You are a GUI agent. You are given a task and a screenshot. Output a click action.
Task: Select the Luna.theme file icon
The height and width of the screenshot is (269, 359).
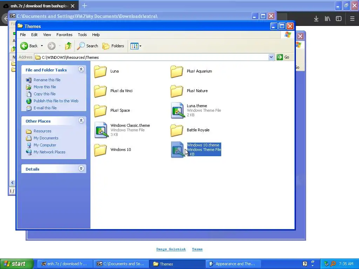pyautogui.click(x=177, y=110)
